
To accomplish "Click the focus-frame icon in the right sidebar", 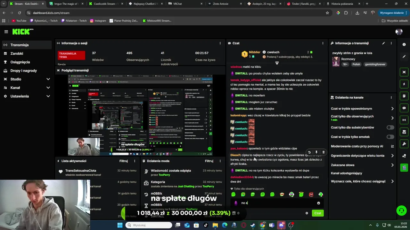I will (404, 72).
